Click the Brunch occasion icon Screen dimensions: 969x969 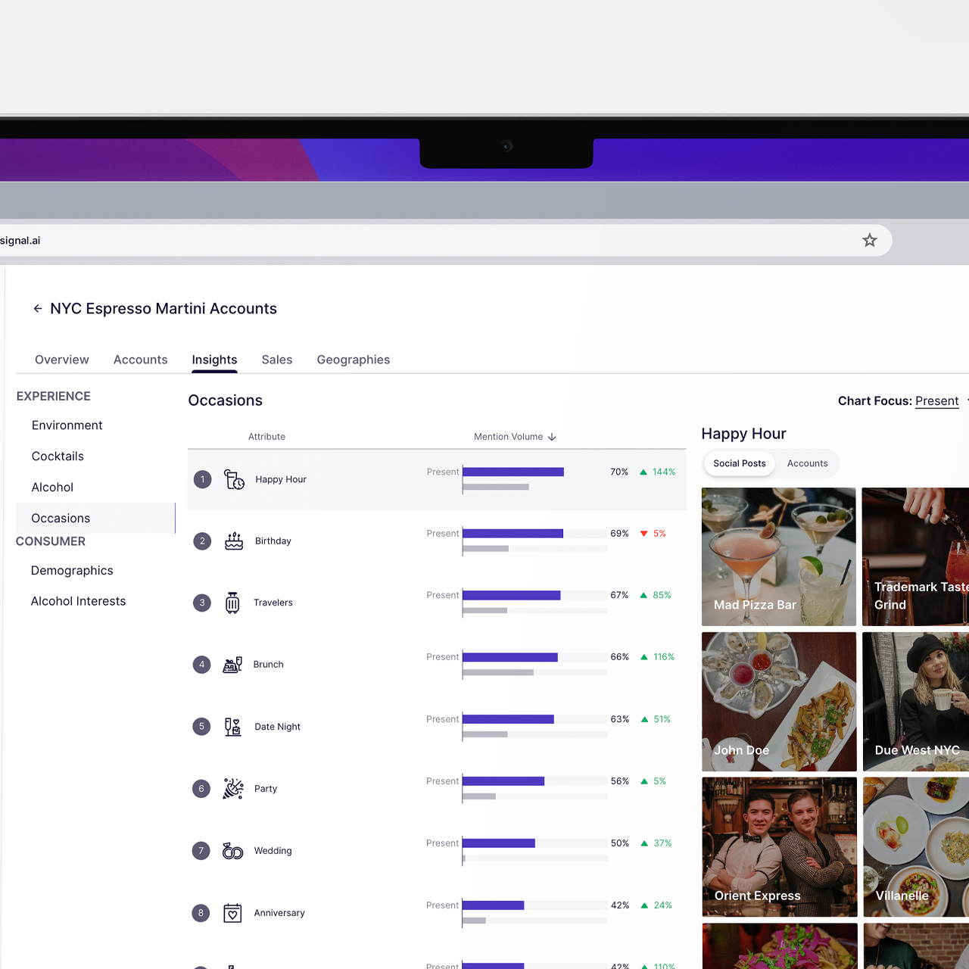[x=232, y=665]
